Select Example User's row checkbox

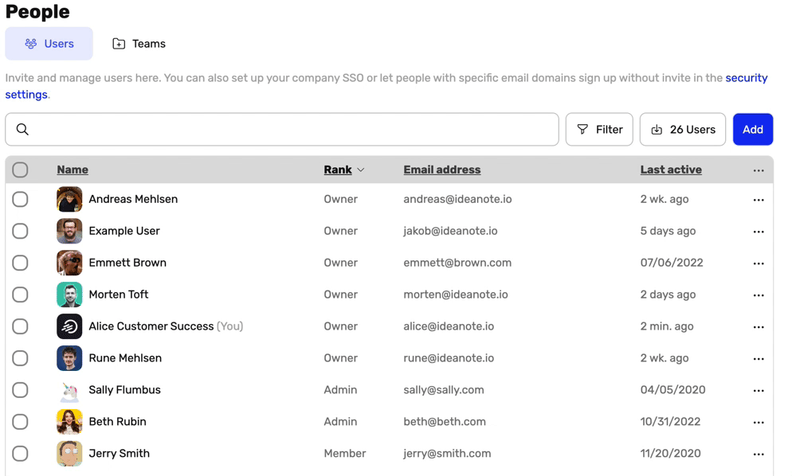(x=20, y=231)
